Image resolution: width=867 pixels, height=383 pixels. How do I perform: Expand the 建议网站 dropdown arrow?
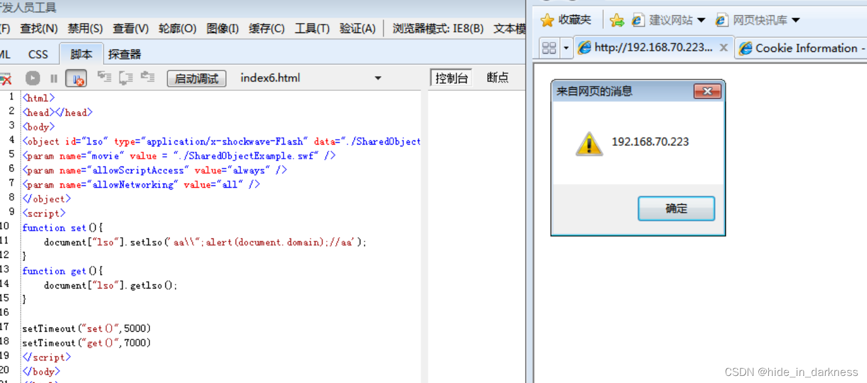click(701, 20)
